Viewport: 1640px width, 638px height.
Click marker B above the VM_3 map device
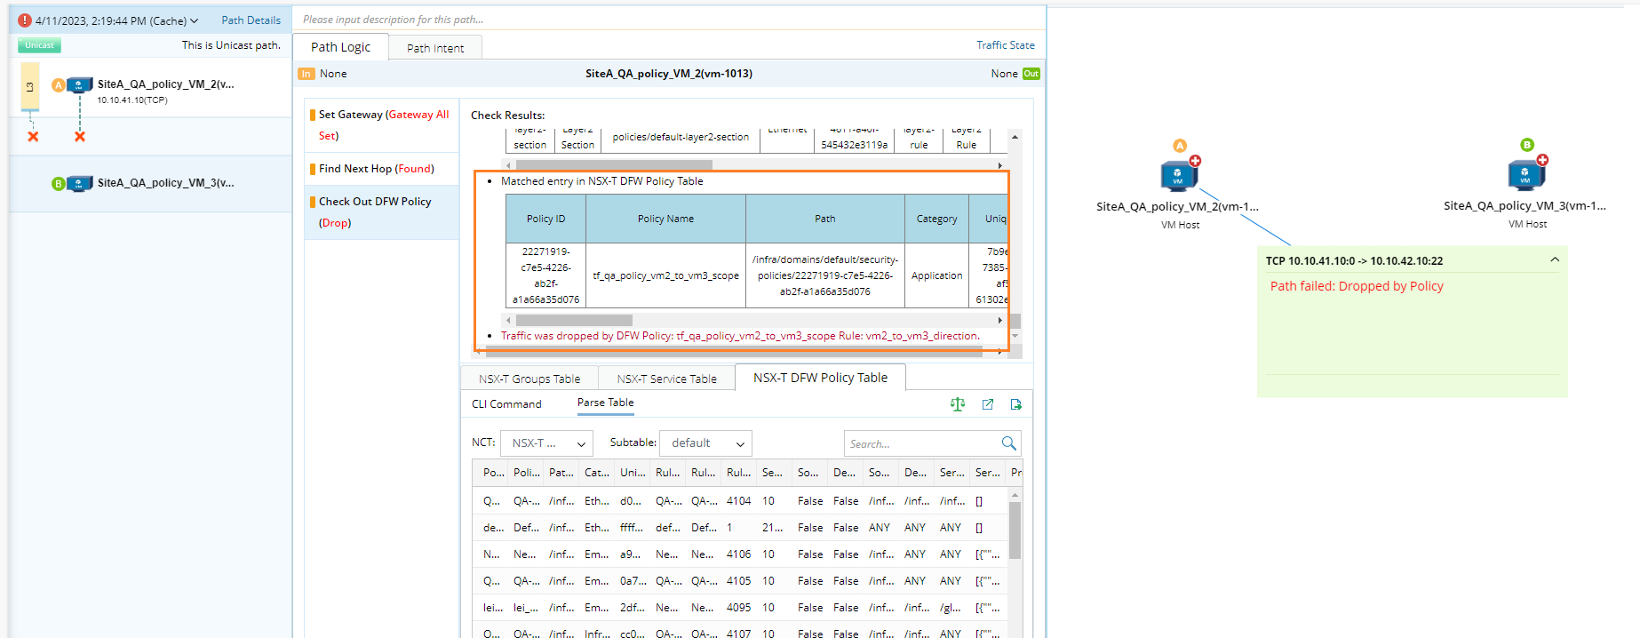coord(1527,145)
